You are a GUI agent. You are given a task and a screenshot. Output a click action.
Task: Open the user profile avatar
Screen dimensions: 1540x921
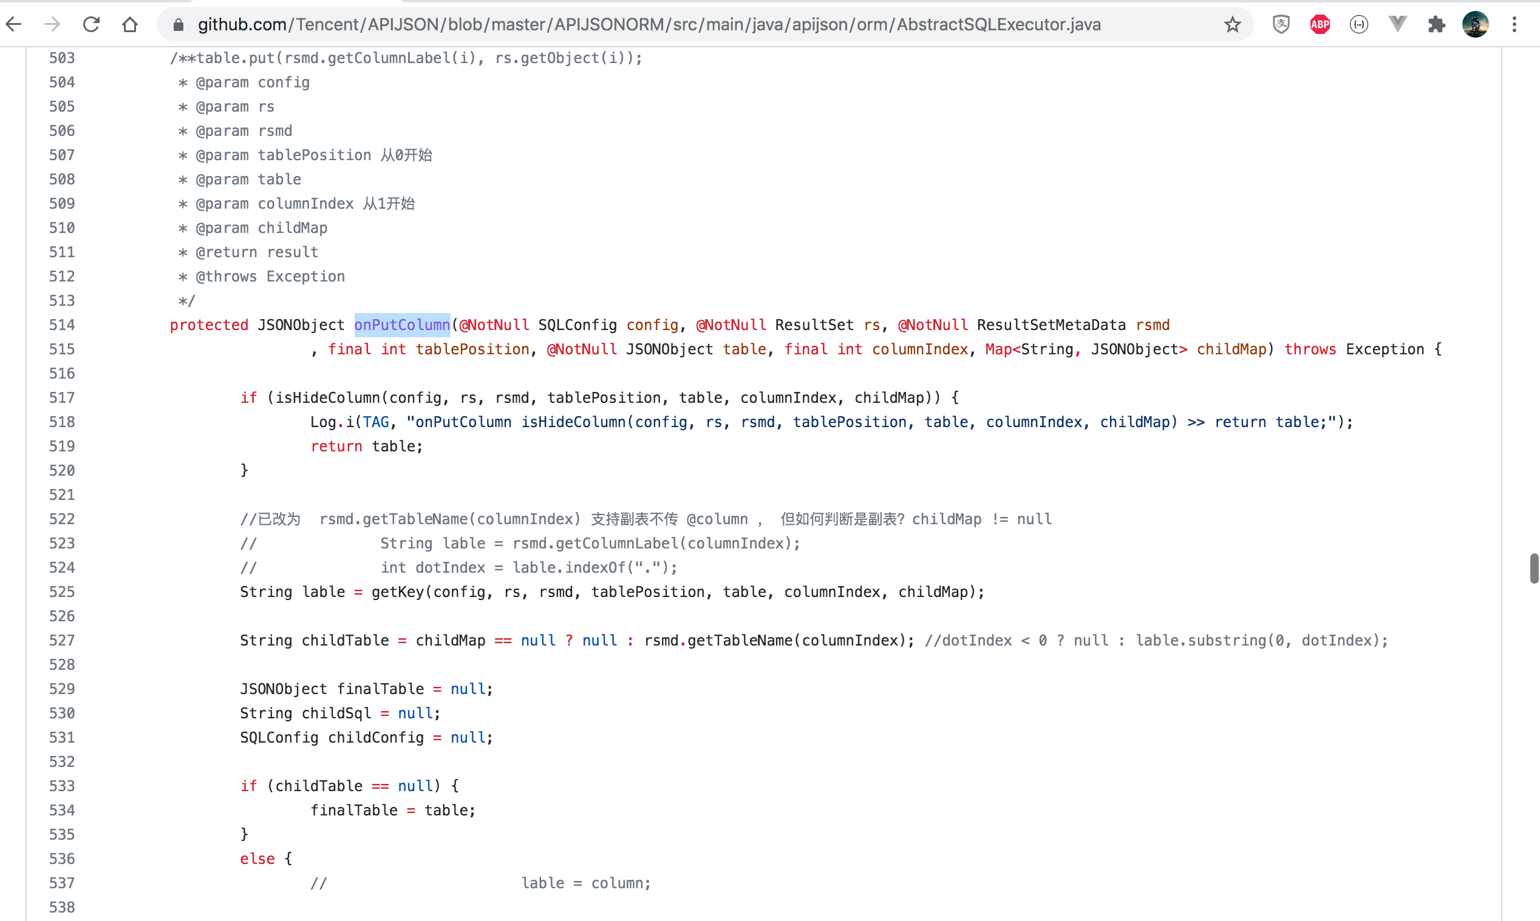coord(1476,24)
